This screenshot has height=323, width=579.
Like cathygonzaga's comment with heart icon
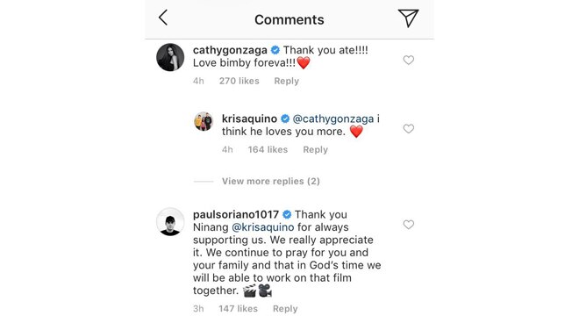(409, 60)
